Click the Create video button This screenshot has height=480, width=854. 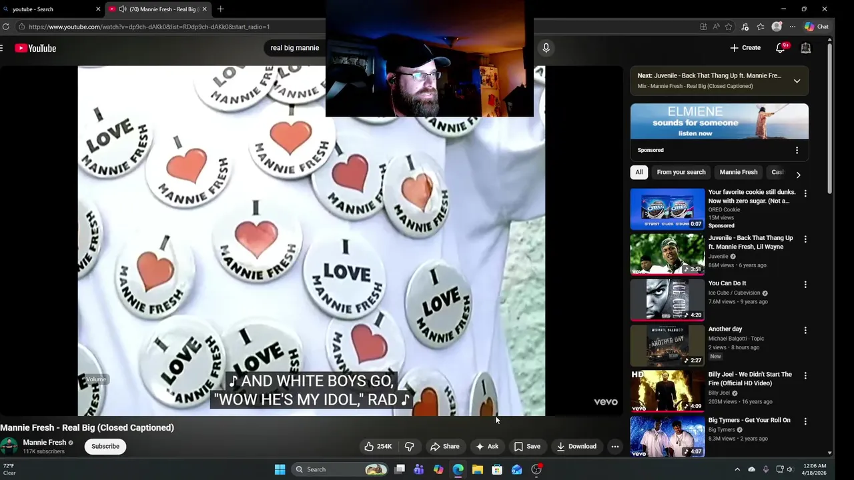click(745, 48)
